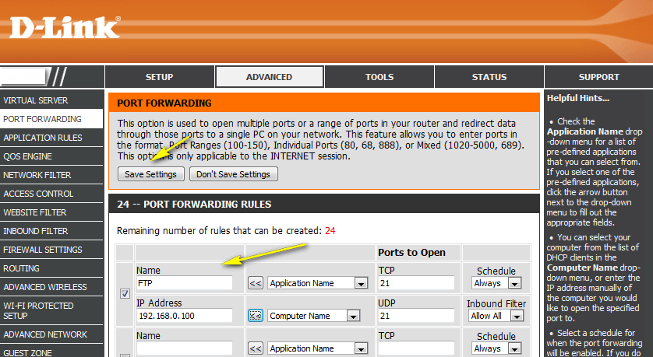Screen dimensions: 653x357
Task: Open the SUPPORT tab
Action: 599,77
